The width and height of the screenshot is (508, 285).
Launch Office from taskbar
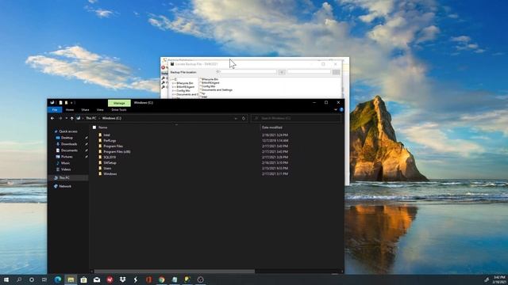click(148, 279)
